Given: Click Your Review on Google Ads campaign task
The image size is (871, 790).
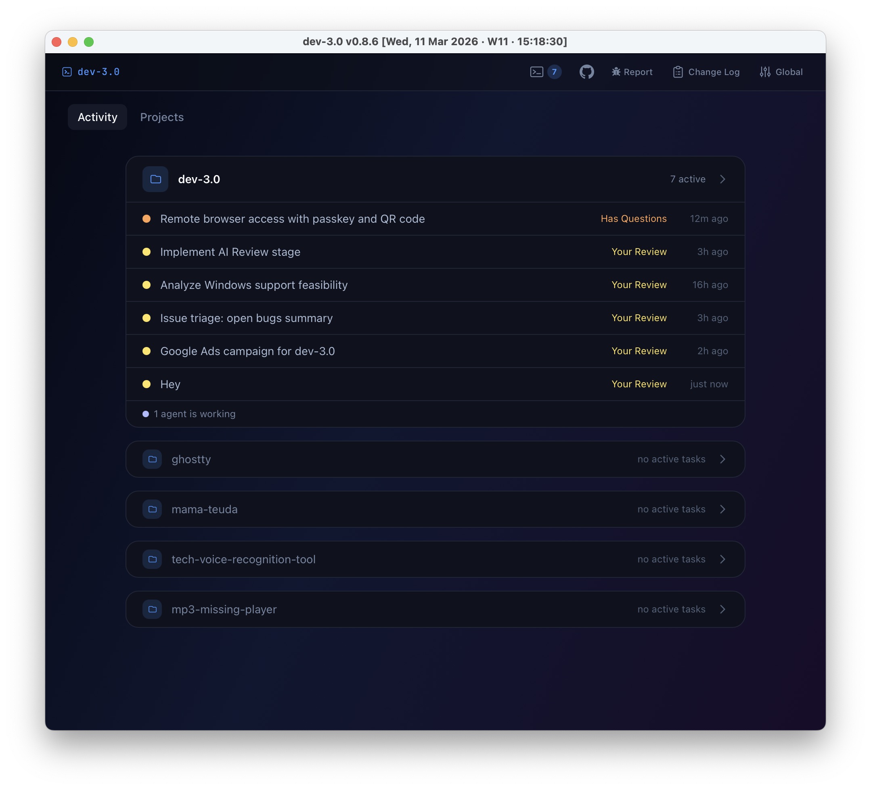Looking at the screenshot, I should pos(639,351).
